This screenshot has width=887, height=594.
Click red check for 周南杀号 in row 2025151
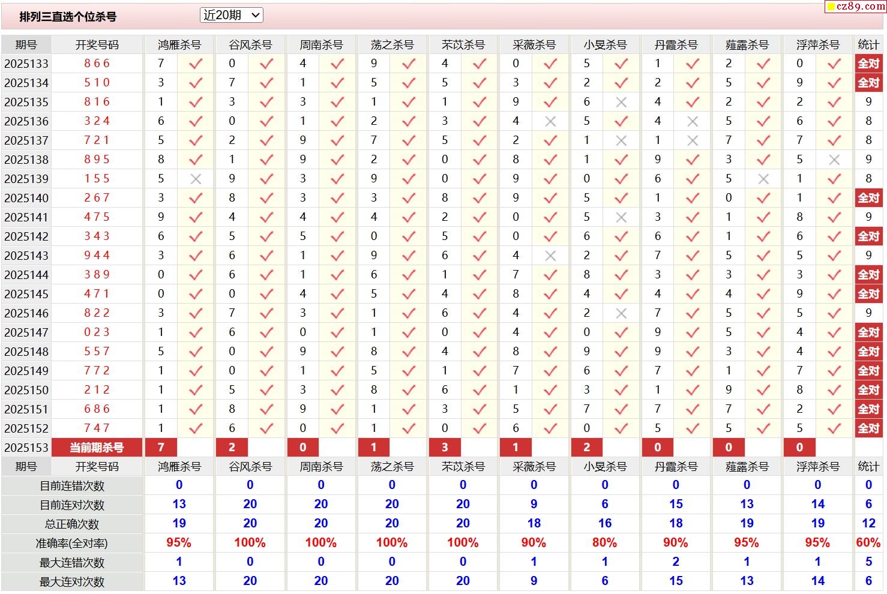click(337, 409)
